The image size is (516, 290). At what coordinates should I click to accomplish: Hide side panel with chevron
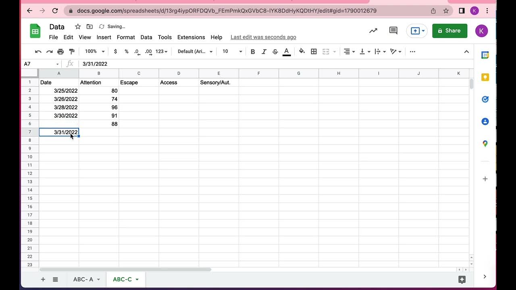click(x=485, y=276)
